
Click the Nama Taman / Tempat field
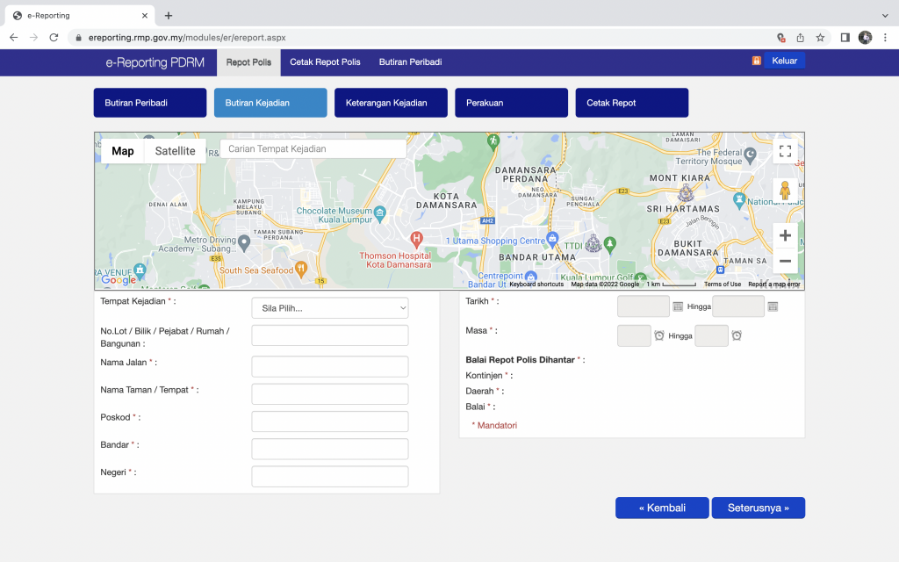coord(330,394)
